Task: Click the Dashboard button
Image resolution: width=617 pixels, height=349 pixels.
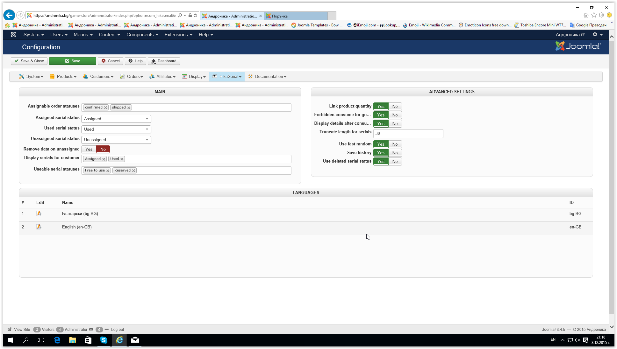Action: (164, 61)
